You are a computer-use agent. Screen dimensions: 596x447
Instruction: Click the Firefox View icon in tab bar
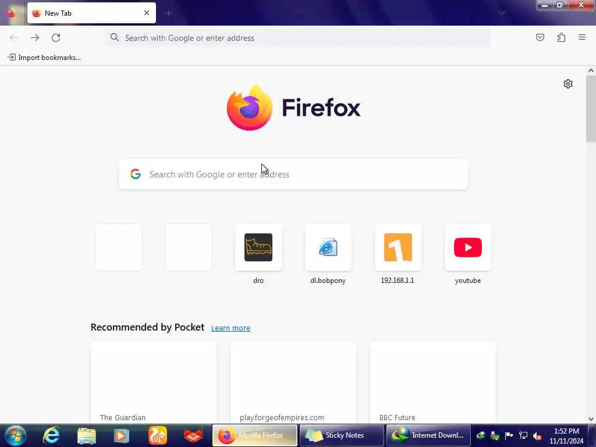pyautogui.click(x=12, y=13)
